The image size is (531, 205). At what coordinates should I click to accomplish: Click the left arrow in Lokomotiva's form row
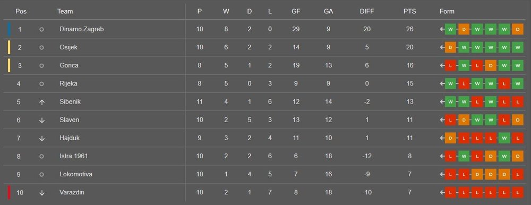point(442,174)
